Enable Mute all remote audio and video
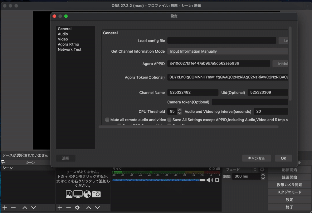This screenshot has height=213, width=312. 107,120
